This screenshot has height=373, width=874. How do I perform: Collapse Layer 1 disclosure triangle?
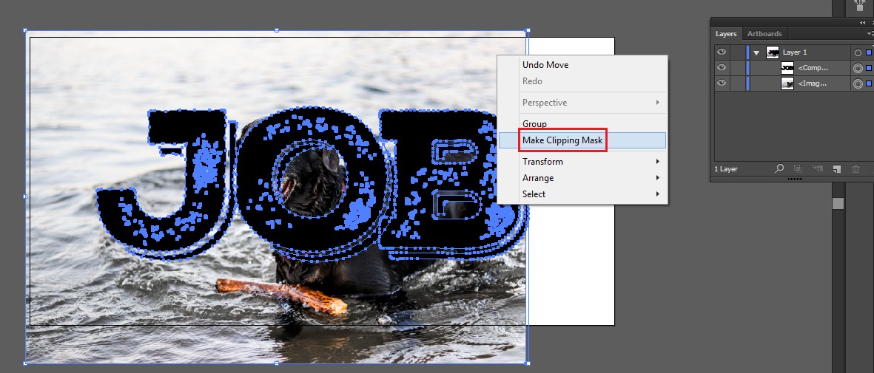(756, 53)
